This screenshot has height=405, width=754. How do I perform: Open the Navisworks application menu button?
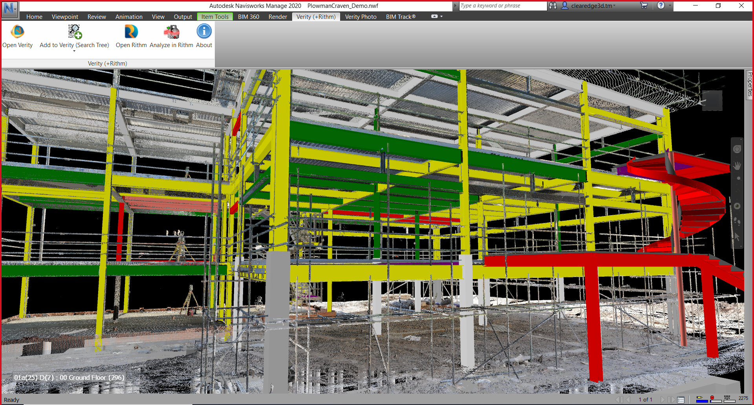pyautogui.click(x=9, y=9)
